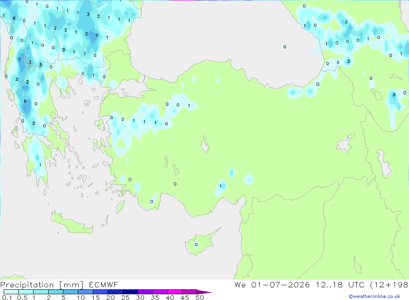This screenshot has height=300, width=409.
Task: Click the island of Crete on the map
Action: pyautogui.click(x=72, y=224)
